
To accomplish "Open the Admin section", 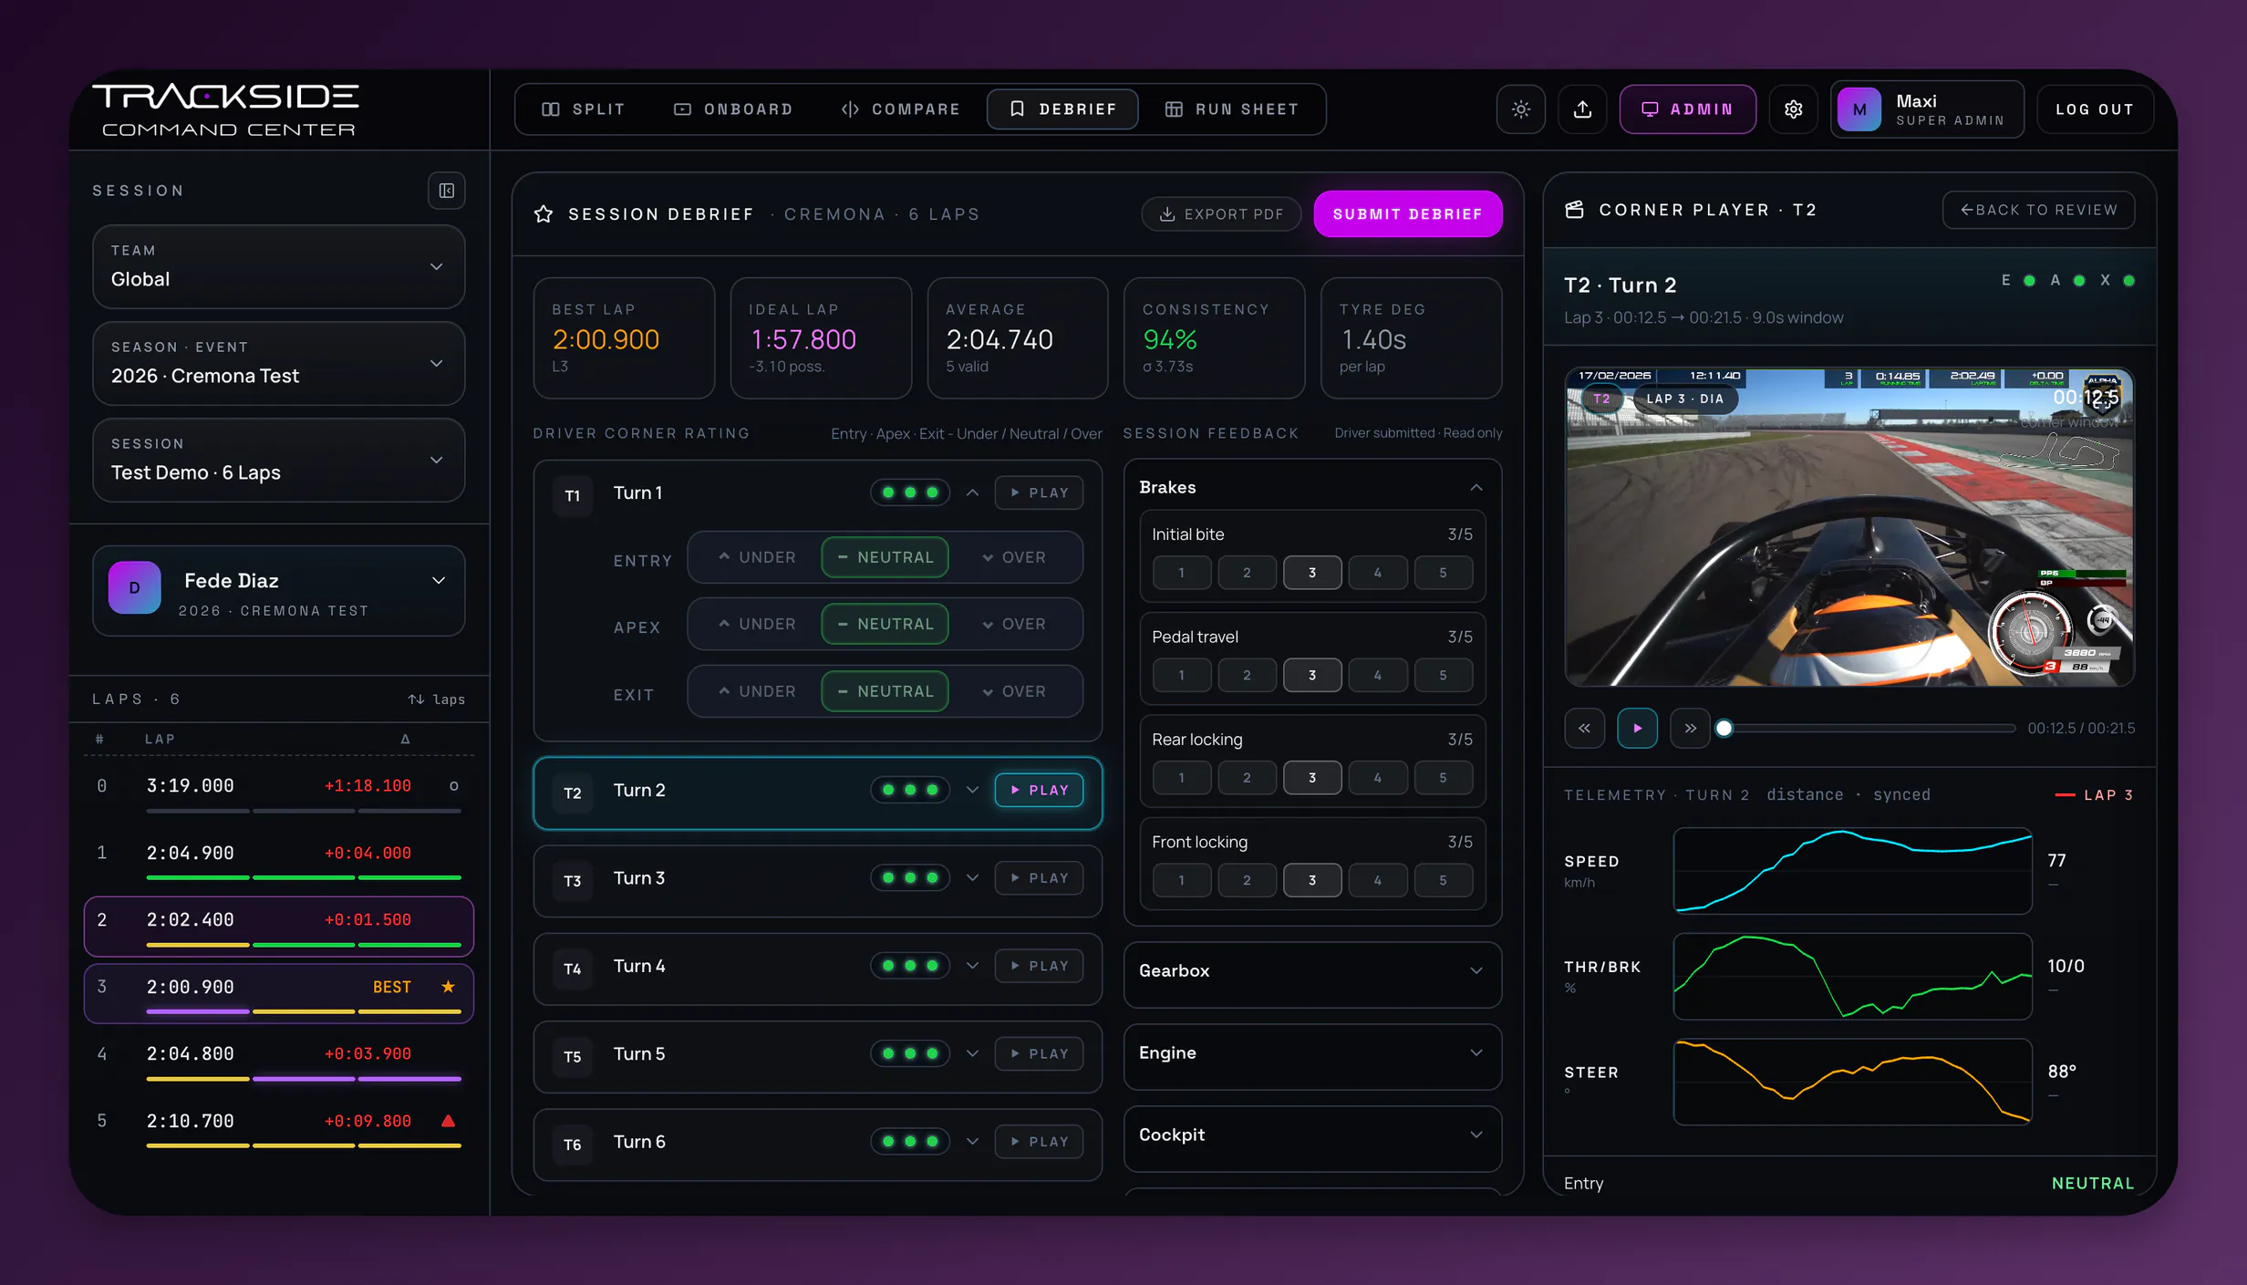I will tap(1687, 109).
